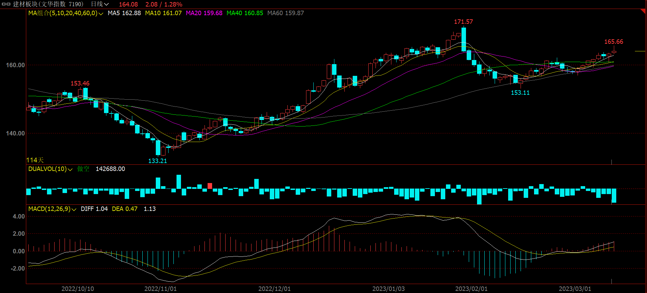Select the MA20 159.68 label
Screen dimensions: 647x293
point(204,13)
